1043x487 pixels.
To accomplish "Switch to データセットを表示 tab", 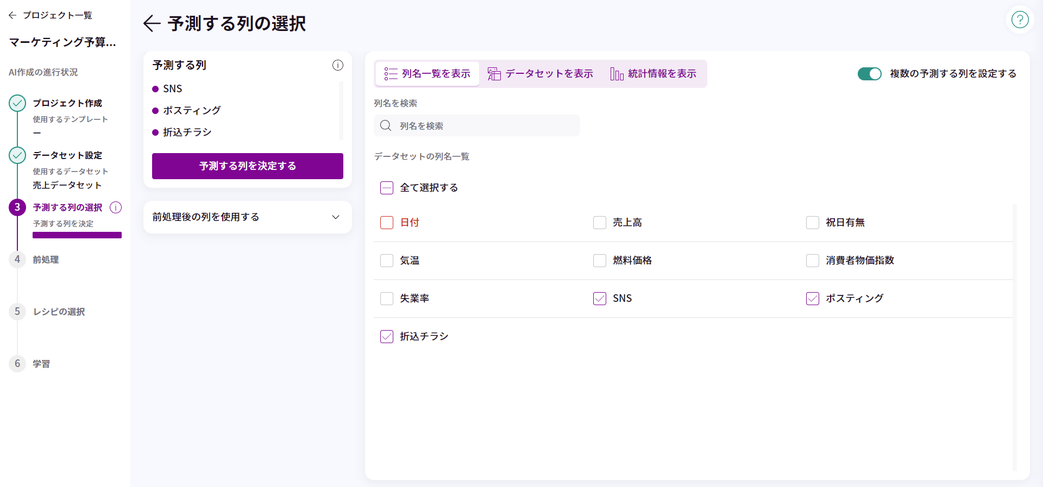I will pos(541,74).
